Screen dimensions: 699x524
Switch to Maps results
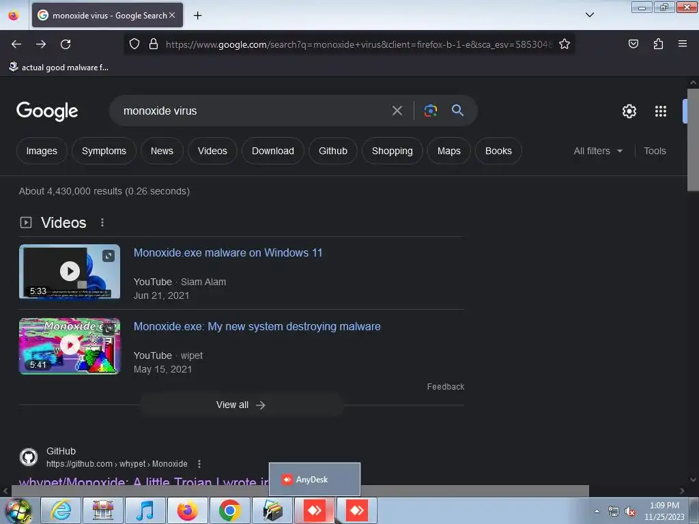(449, 151)
